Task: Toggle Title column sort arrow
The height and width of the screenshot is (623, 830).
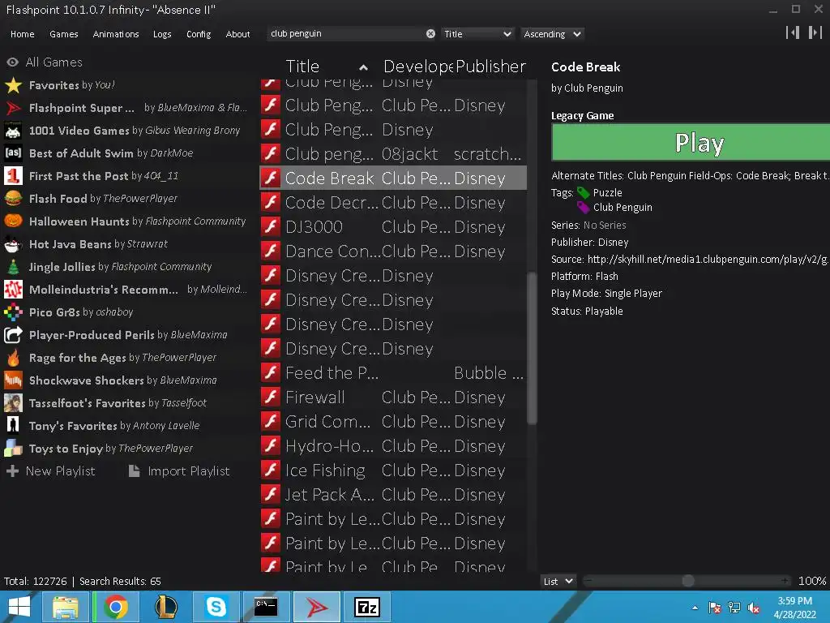Action: pos(363,67)
